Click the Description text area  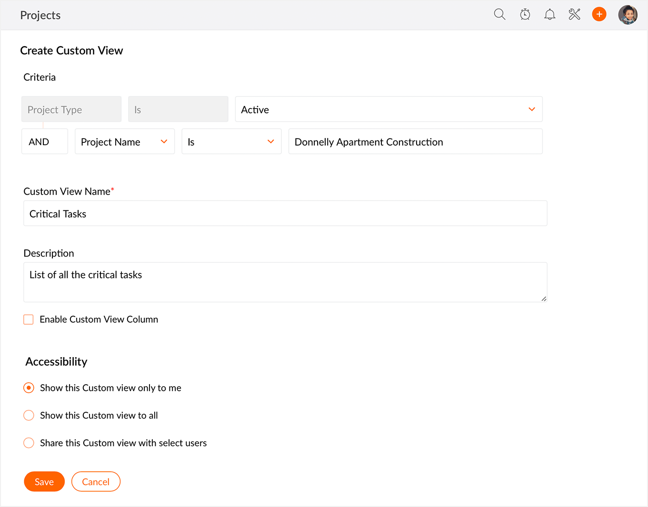285,282
